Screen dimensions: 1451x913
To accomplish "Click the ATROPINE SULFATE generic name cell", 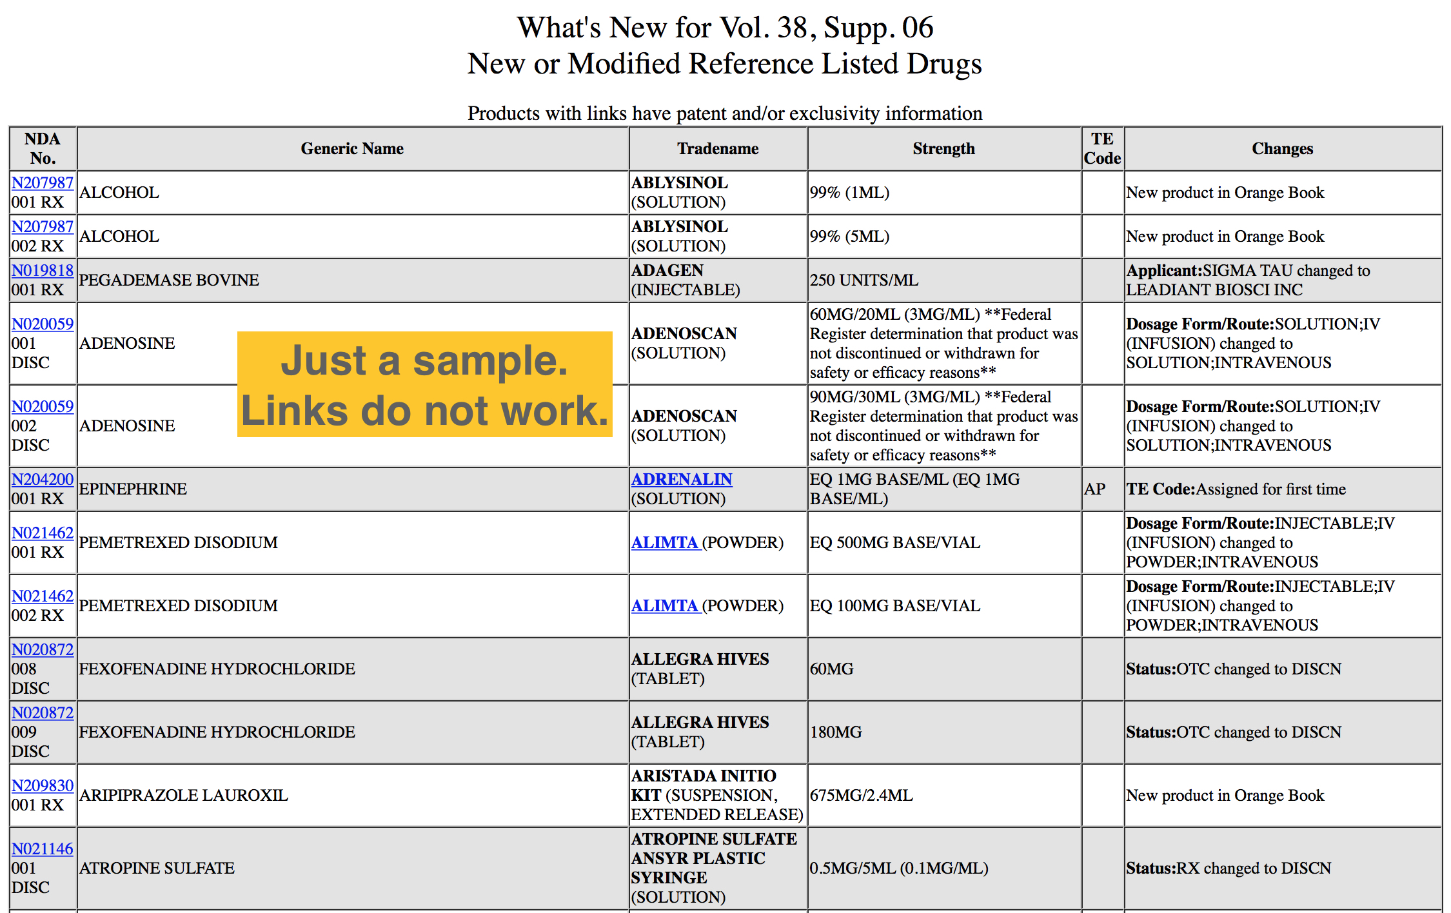I will click(353, 868).
